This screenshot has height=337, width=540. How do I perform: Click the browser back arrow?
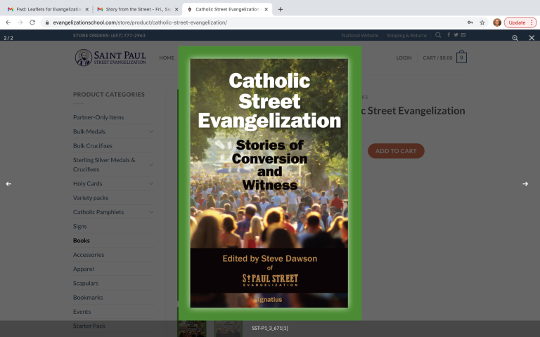pos(8,22)
